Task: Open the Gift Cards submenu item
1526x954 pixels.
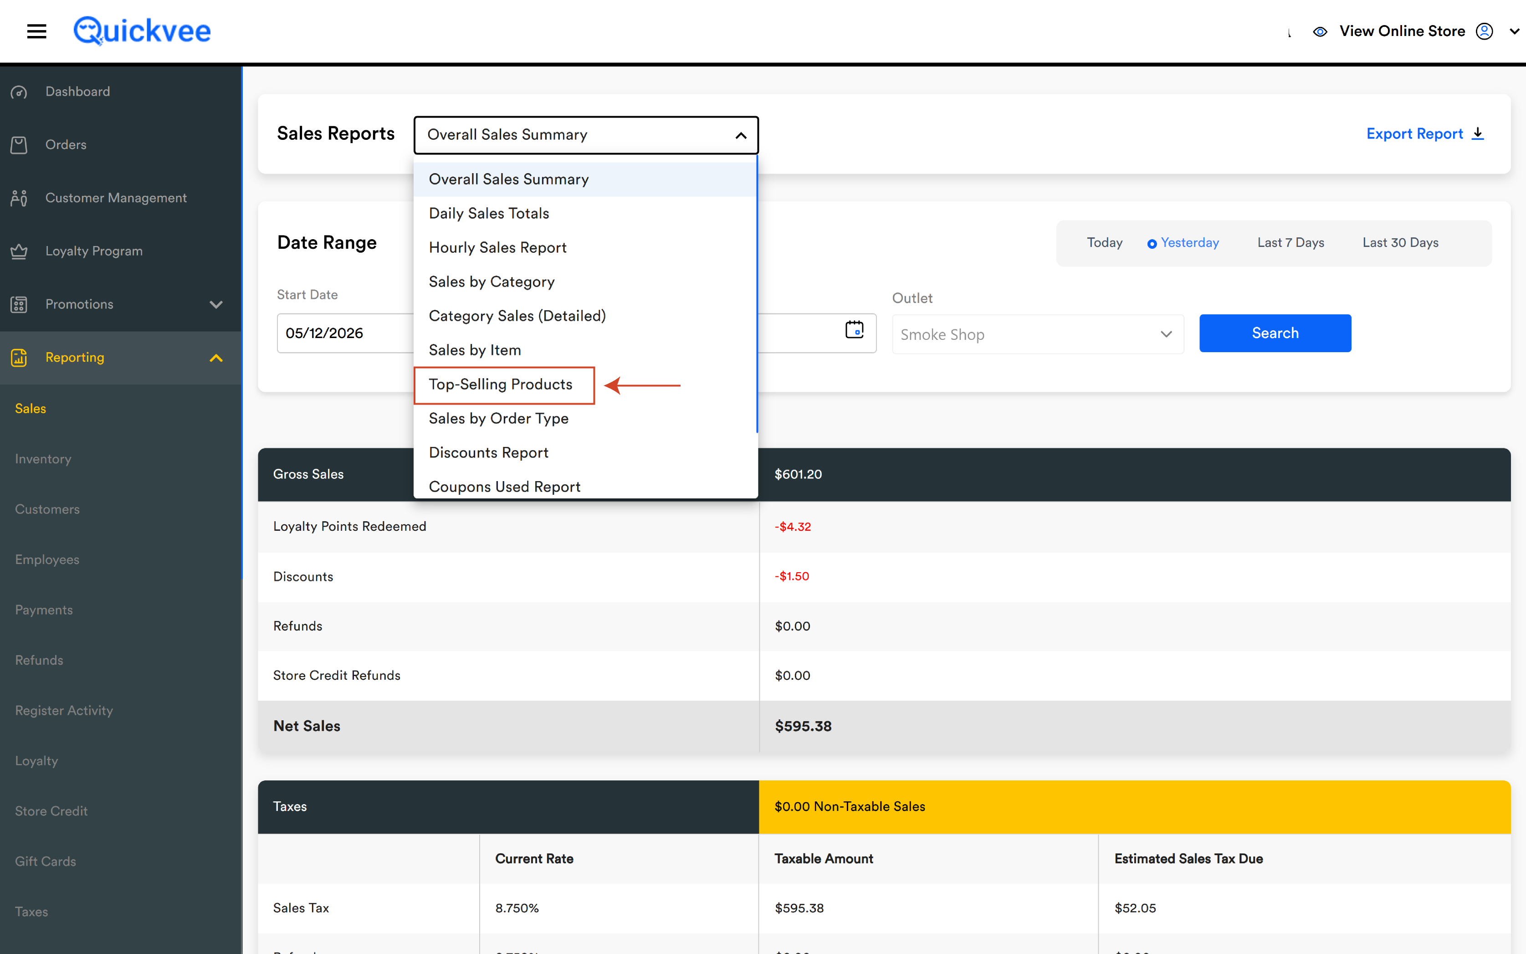Action: point(46,862)
